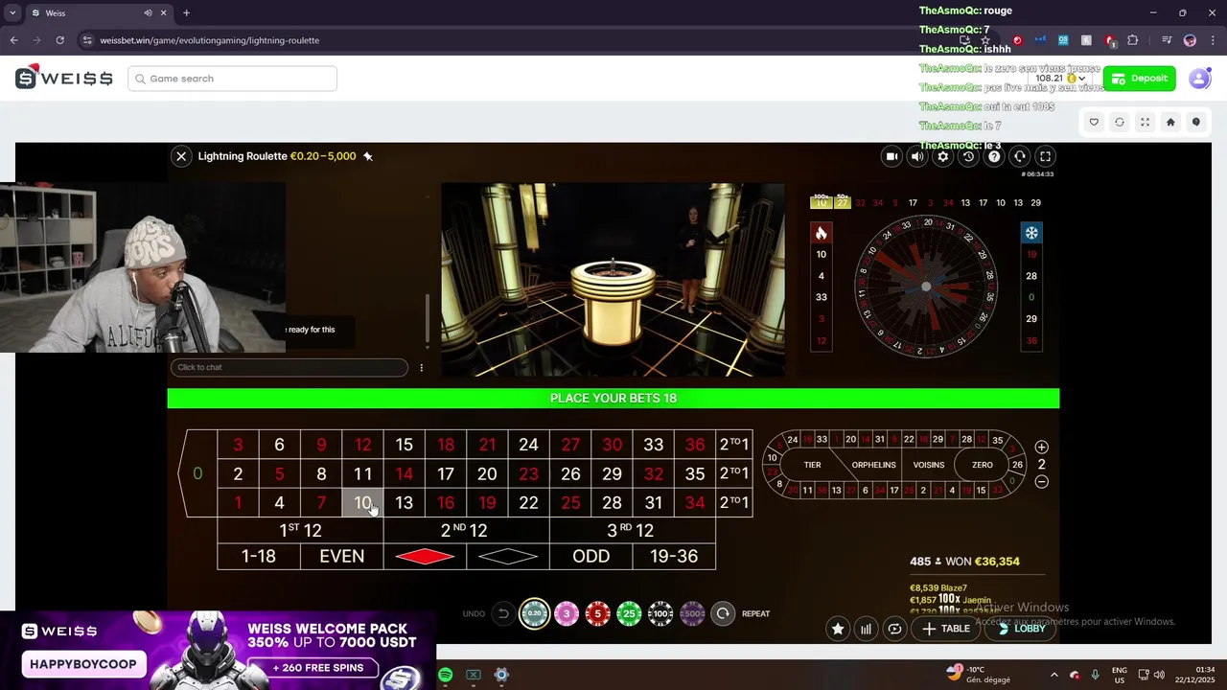Bet on ZERO racetrack section

pos(982,465)
